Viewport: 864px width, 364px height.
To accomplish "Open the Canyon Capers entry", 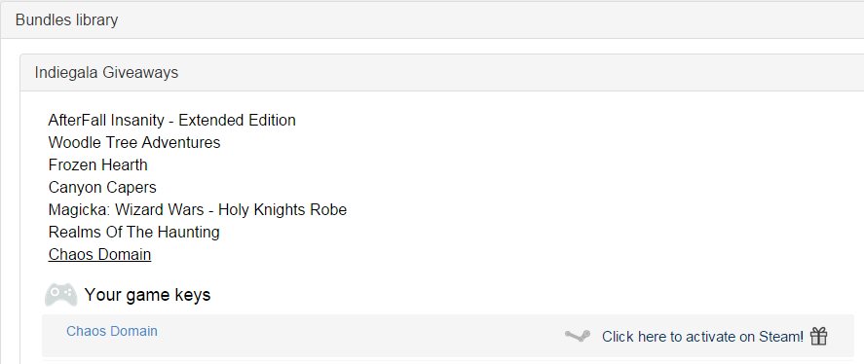I will click(102, 187).
